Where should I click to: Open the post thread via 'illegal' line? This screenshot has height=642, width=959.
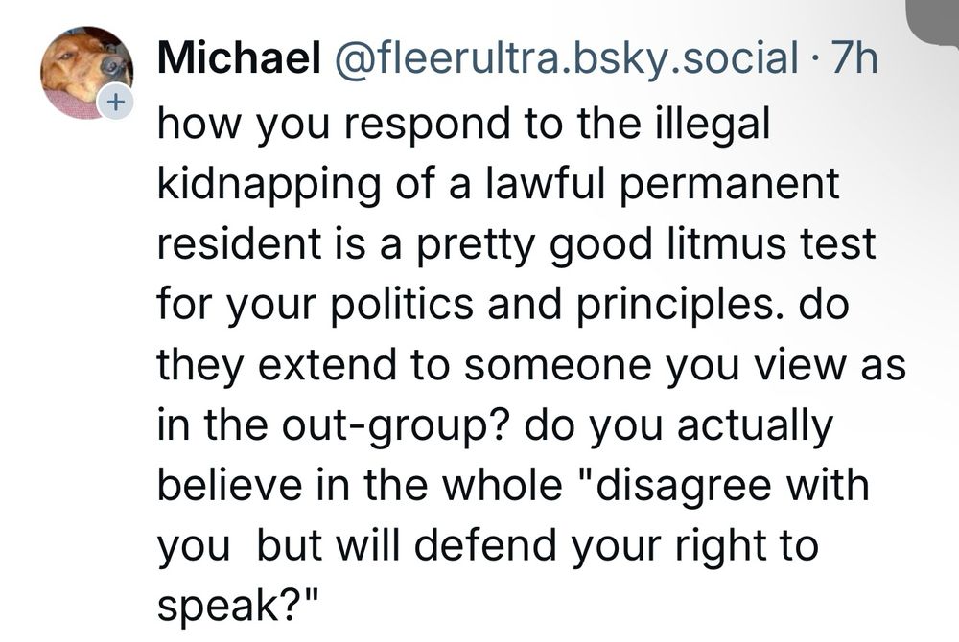[x=463, y=125]
